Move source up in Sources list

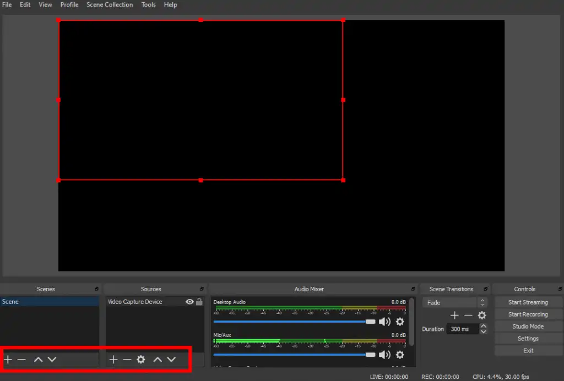click(158, 359)
